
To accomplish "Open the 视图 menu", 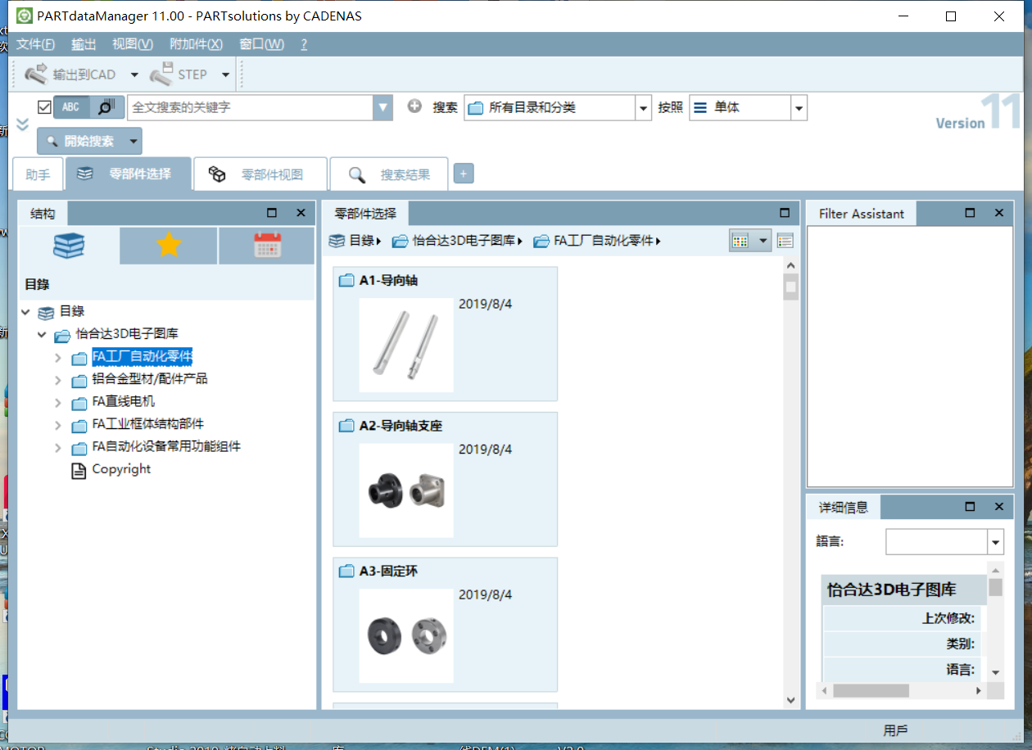I will [133, 44].
